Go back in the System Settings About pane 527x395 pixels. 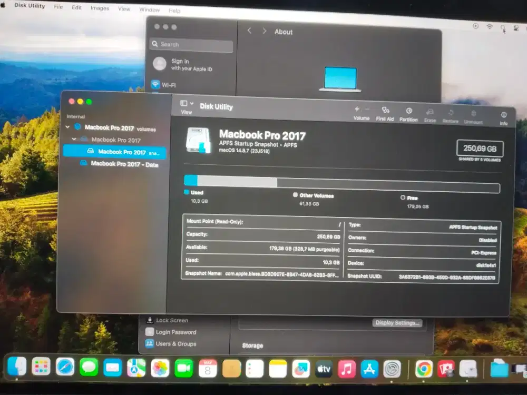click(x=249, y=31)
